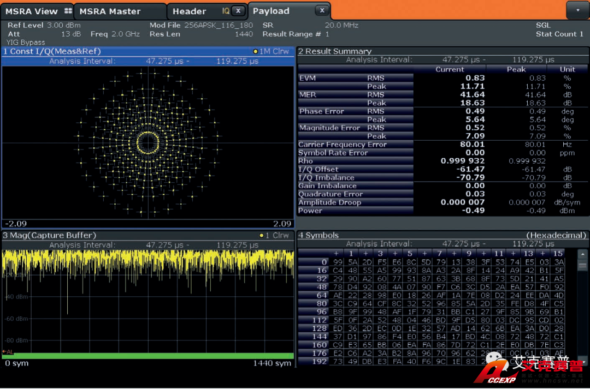
Task: Switch to the MSRA Master tab
Action: tap(110, 11)
